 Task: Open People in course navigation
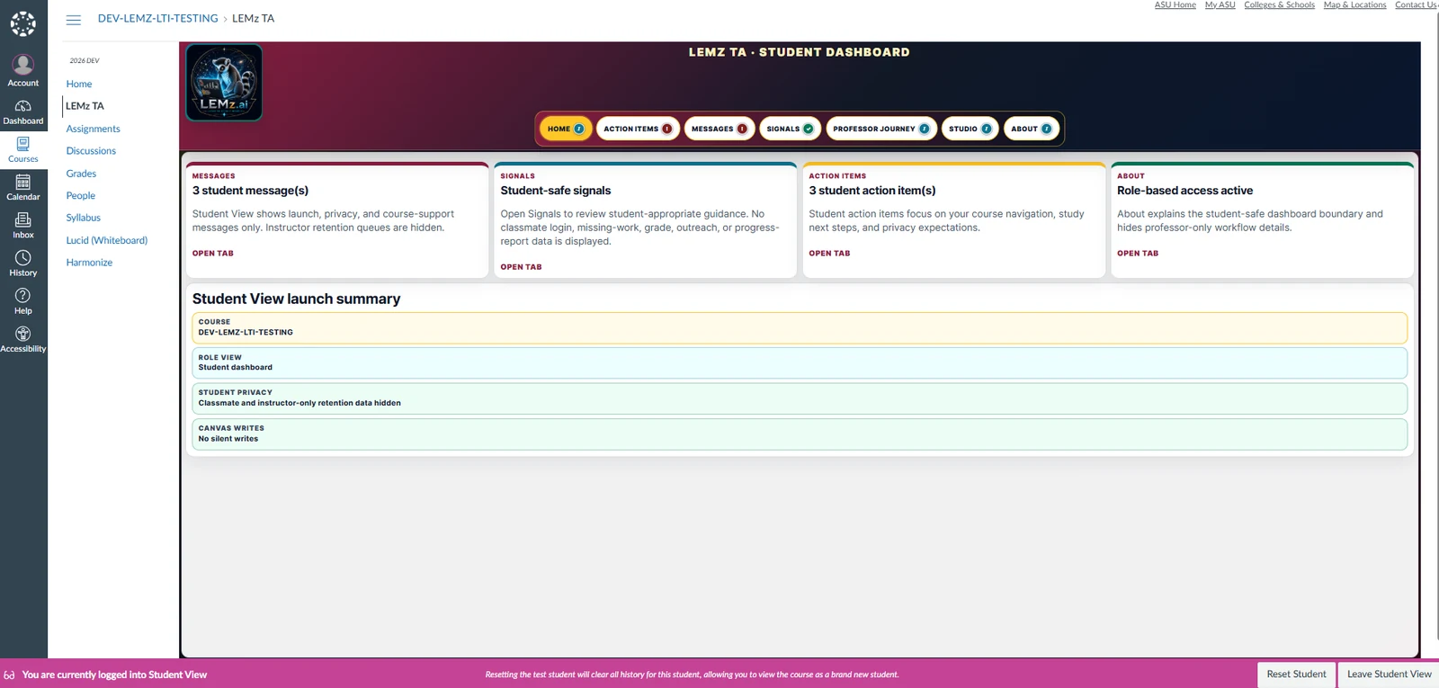[x=80, y=195]
